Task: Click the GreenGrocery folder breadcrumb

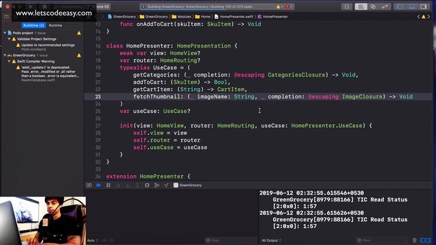Action: 154,16
